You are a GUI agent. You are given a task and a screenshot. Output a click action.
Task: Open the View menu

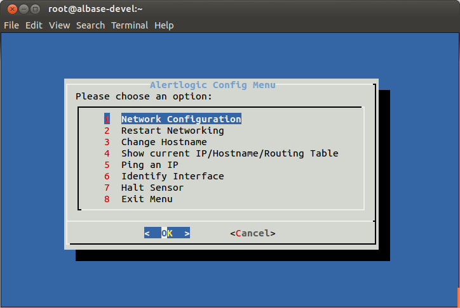(59, 25)
